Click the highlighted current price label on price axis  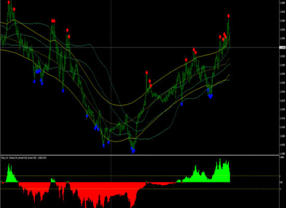point(282,48)
